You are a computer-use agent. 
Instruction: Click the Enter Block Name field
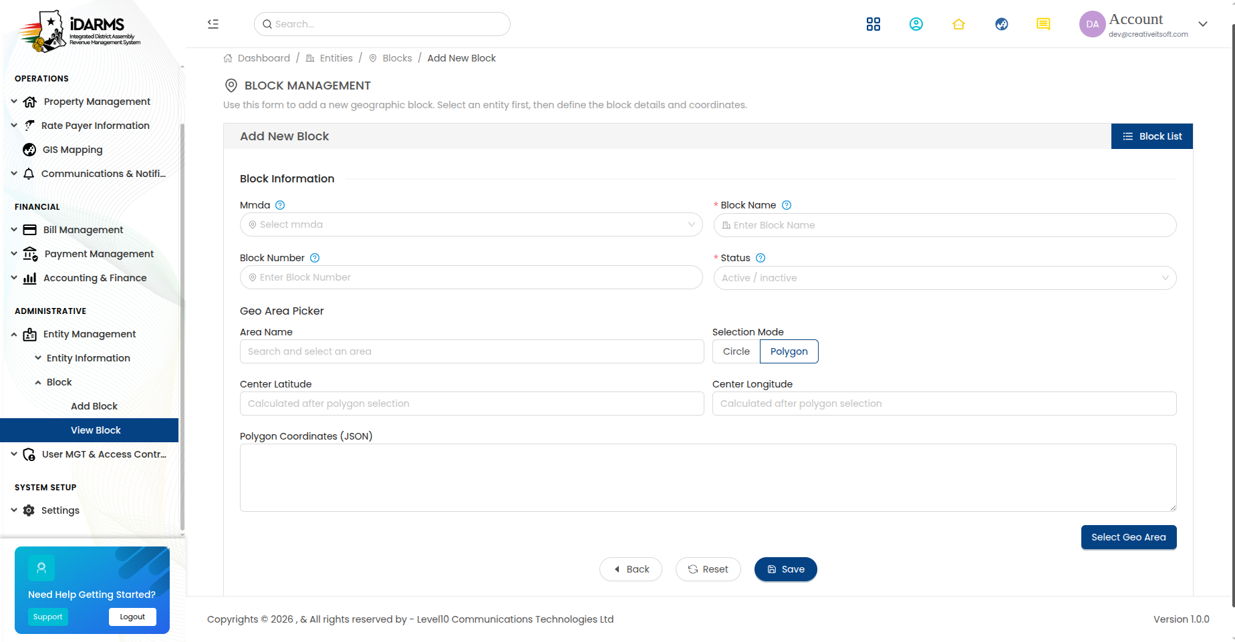[x=945, y=225]
